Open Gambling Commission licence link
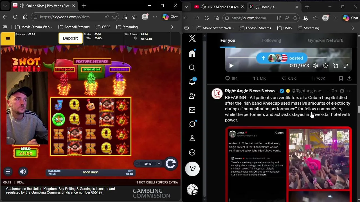This screenshot has width=360, height=202. pyautogui.click(x=66, y=192)
